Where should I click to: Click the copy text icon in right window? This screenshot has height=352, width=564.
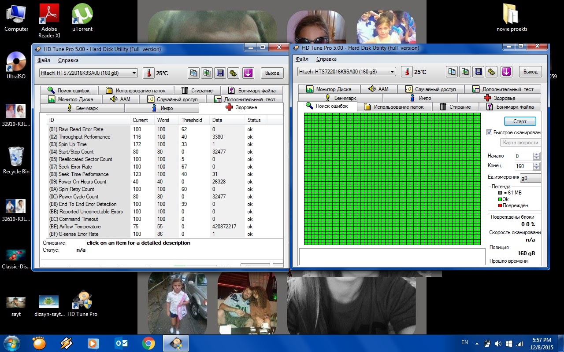click(x=451, y=72)
